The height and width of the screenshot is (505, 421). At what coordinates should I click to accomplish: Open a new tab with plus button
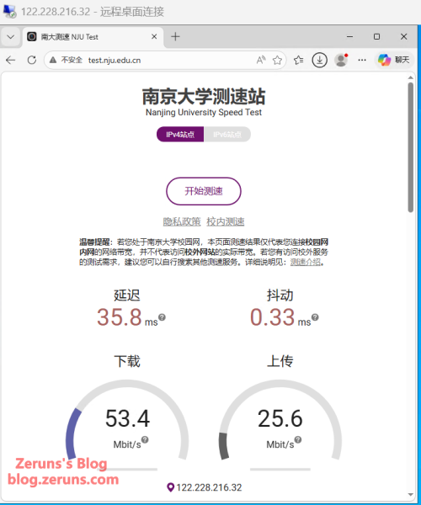tap(175, 37)
